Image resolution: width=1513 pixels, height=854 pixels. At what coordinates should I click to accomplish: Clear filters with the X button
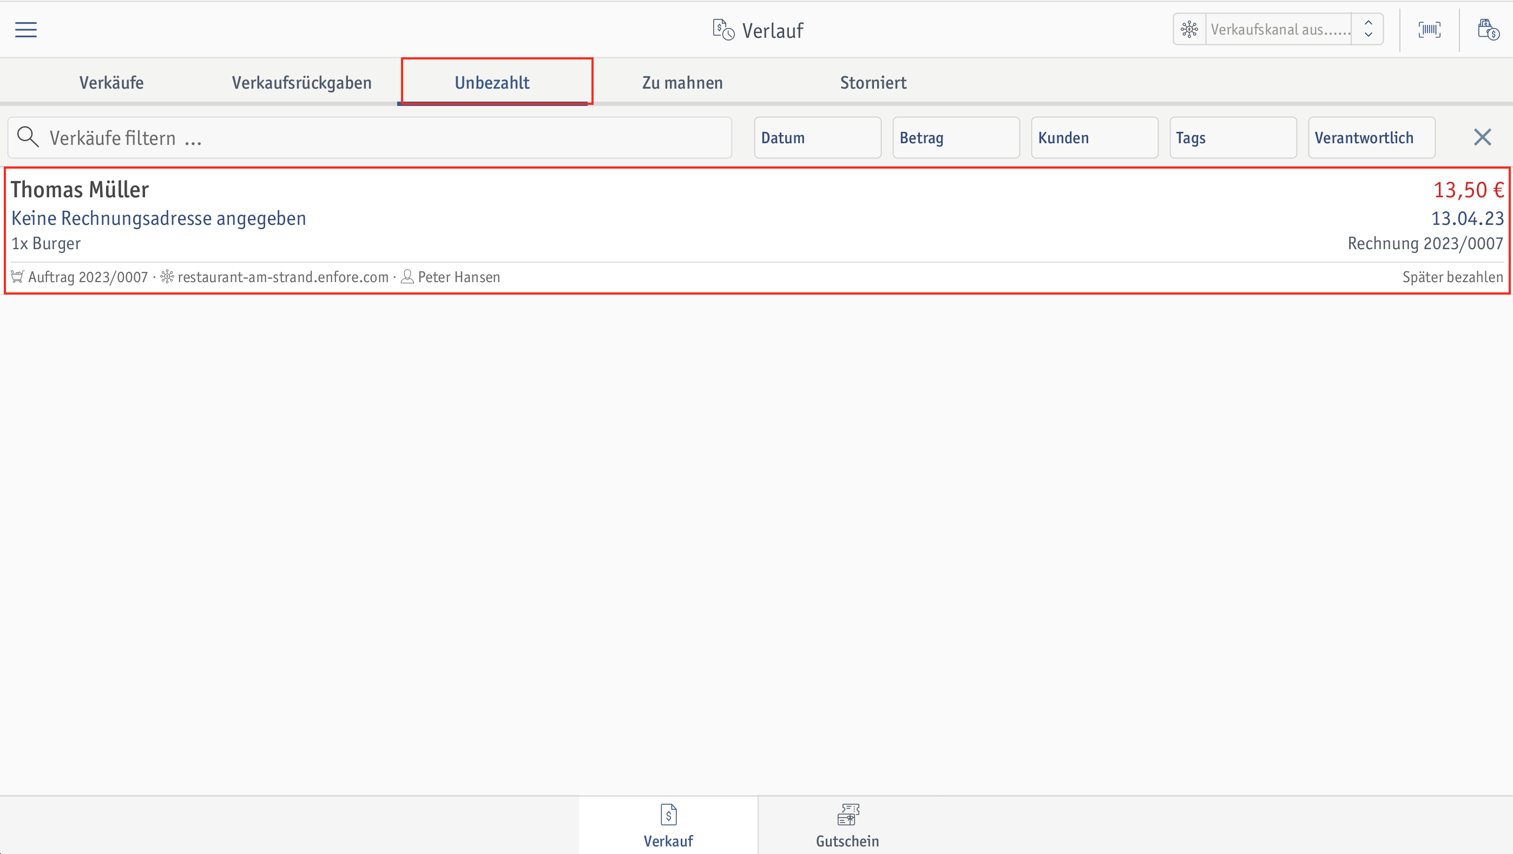1483,137
